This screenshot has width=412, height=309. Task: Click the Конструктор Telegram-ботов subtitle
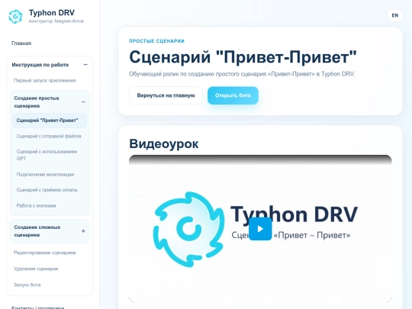(56, 21)
